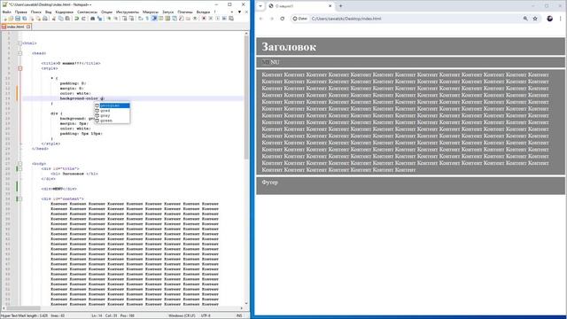Choose 'green' from autocomplete popup
Image resolution: width=567 pixels, height=319 pixels.
pos(106,121)
